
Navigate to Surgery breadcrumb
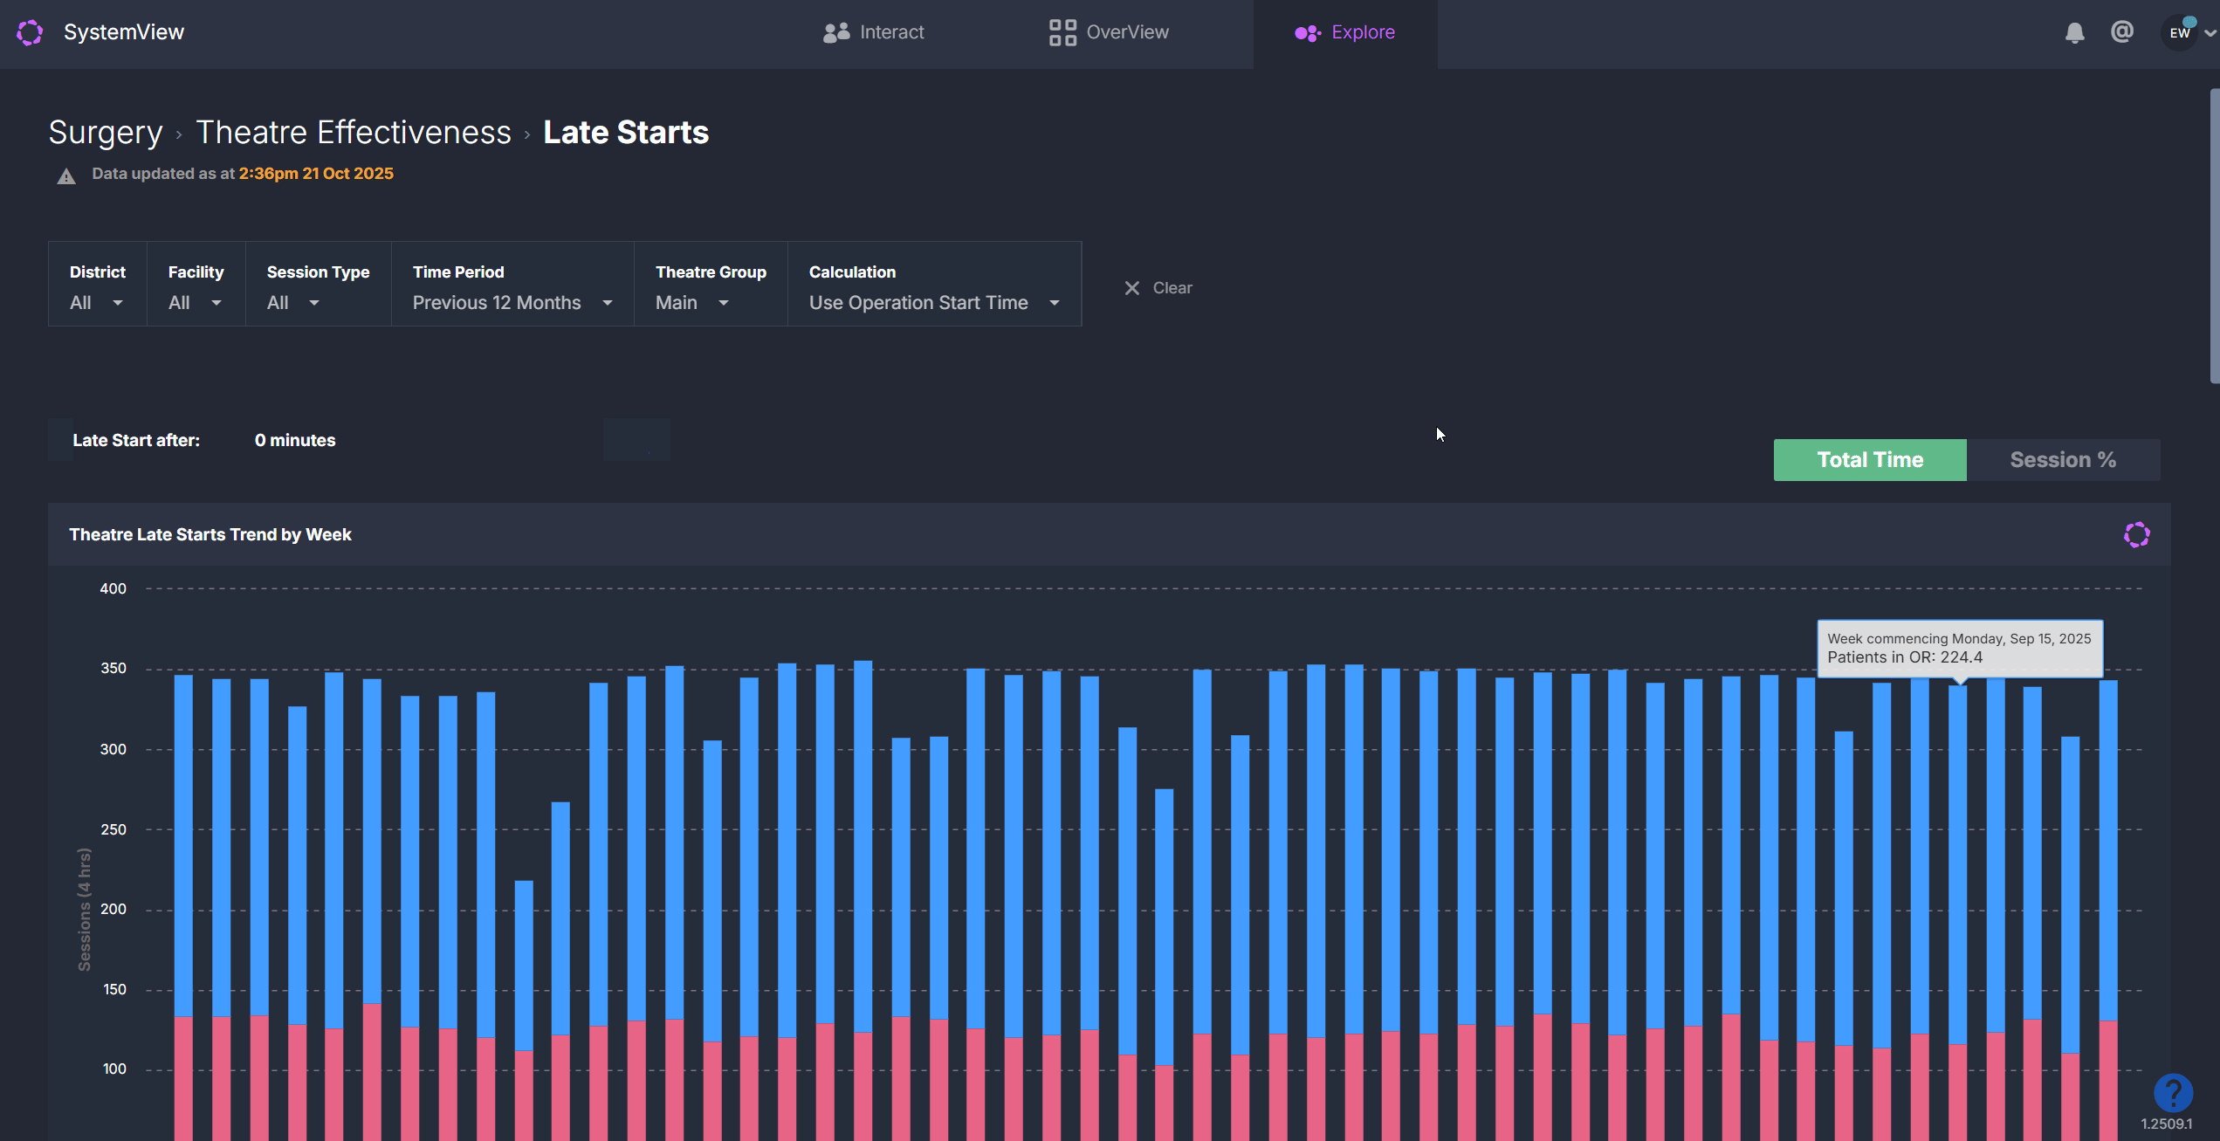[105, 133]
